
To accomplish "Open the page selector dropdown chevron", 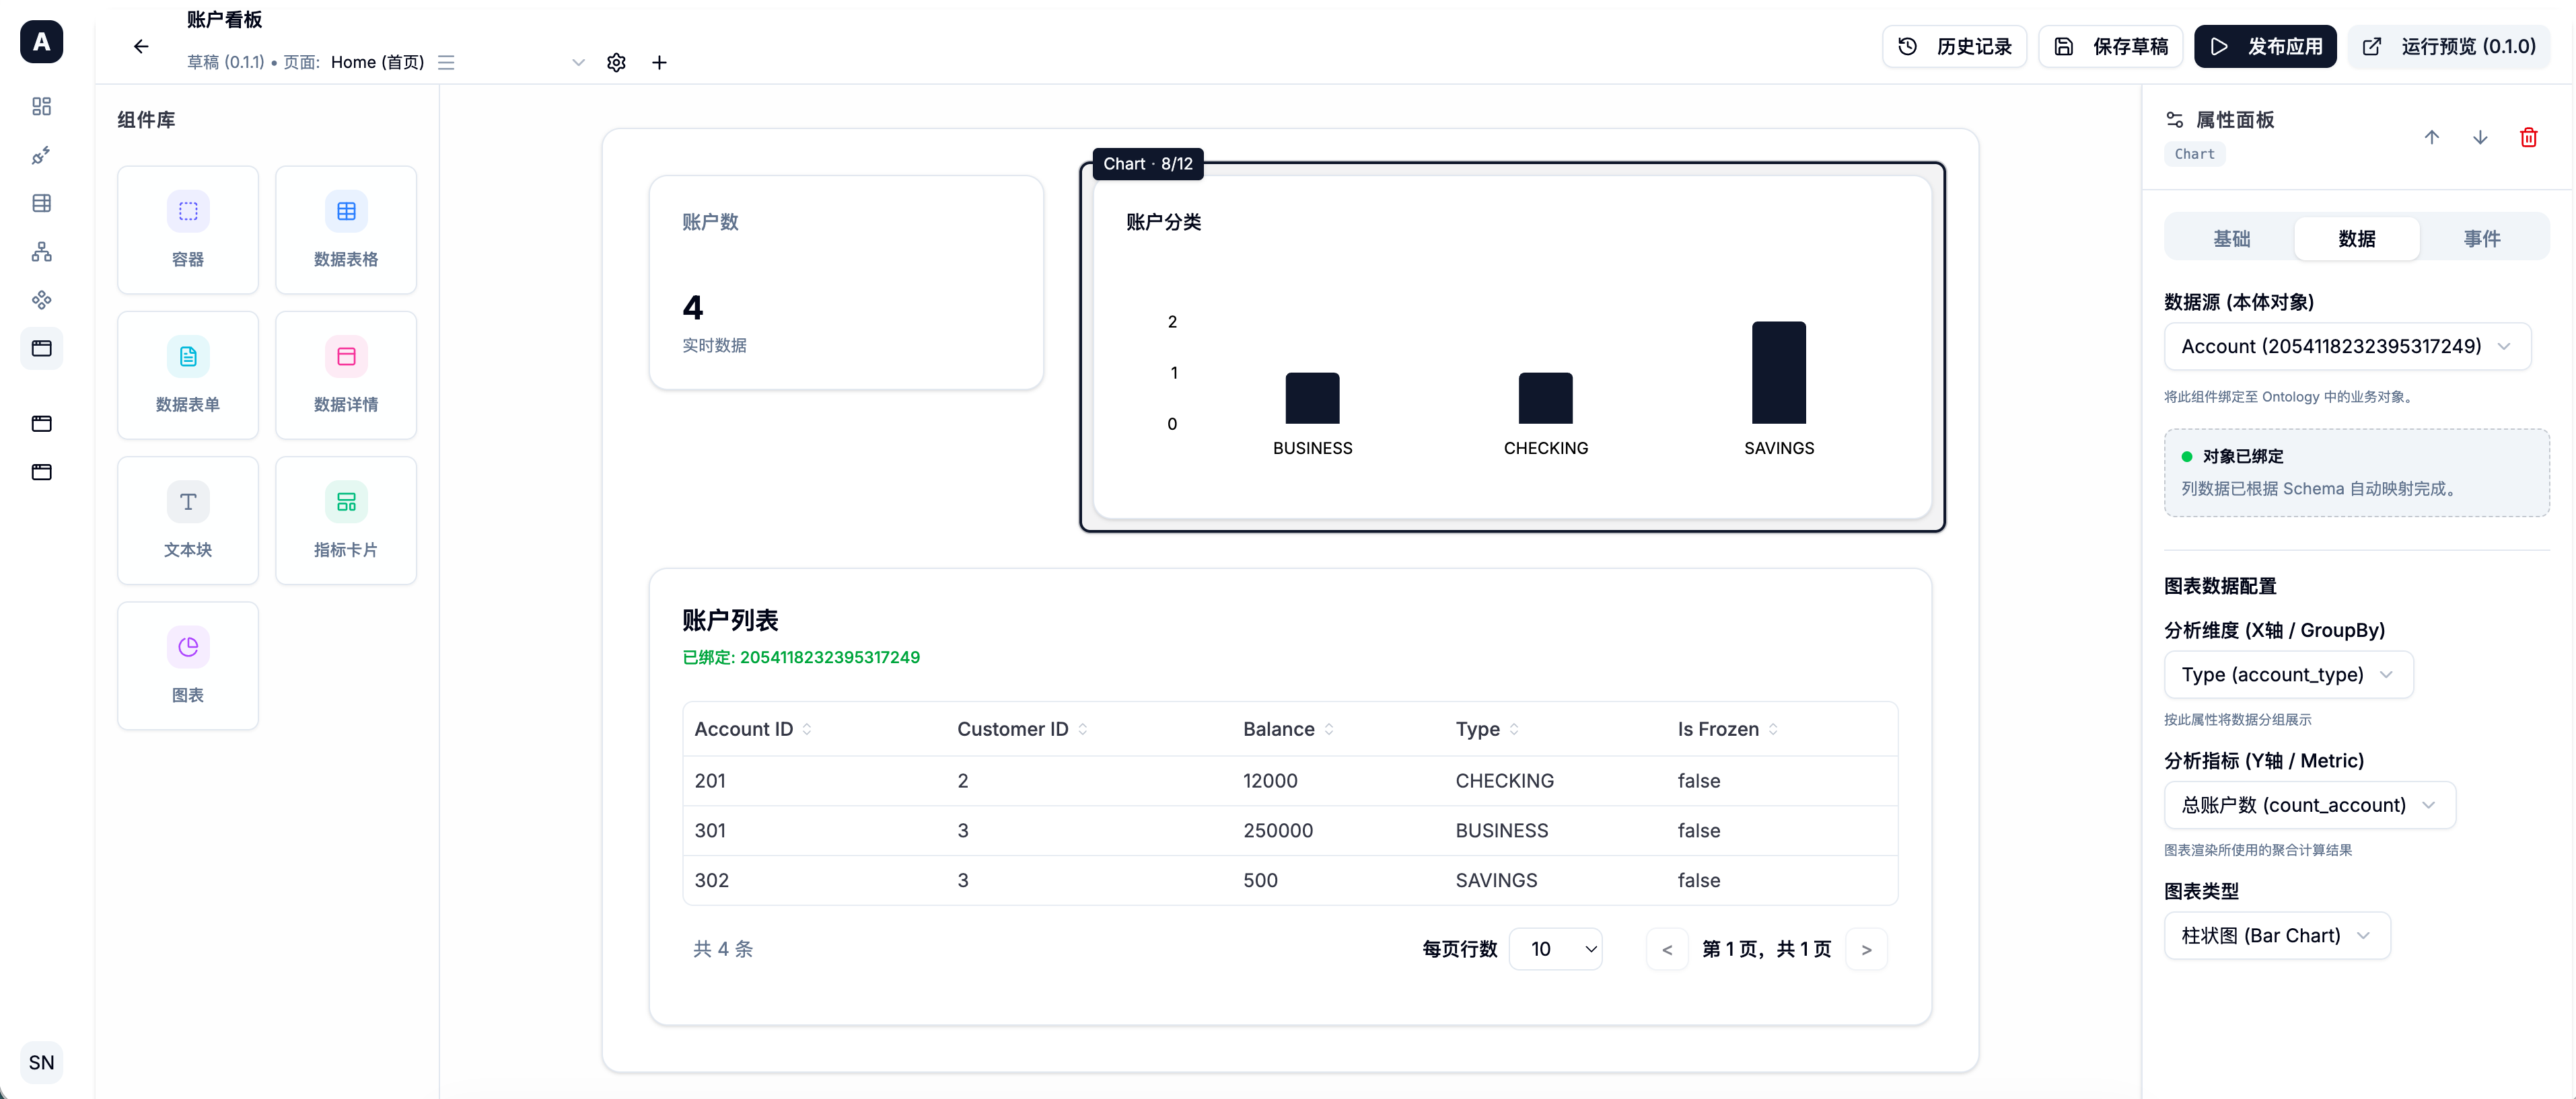I will (578, 62).
